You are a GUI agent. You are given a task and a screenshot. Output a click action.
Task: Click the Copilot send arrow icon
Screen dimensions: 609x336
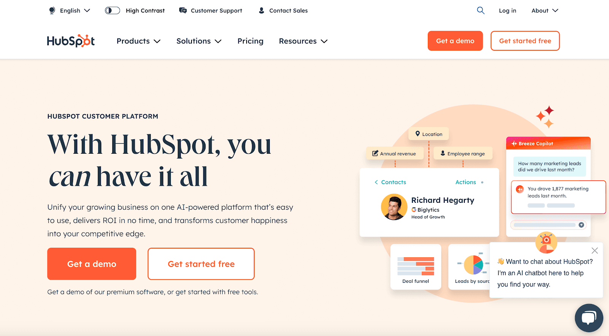[581, 225]
